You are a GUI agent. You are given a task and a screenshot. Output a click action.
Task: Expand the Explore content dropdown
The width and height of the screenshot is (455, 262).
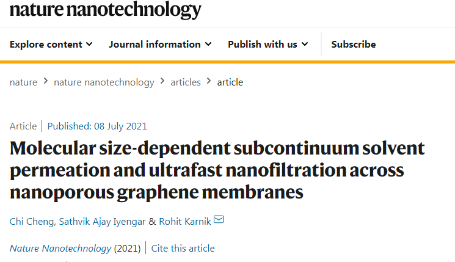[51, 44]
